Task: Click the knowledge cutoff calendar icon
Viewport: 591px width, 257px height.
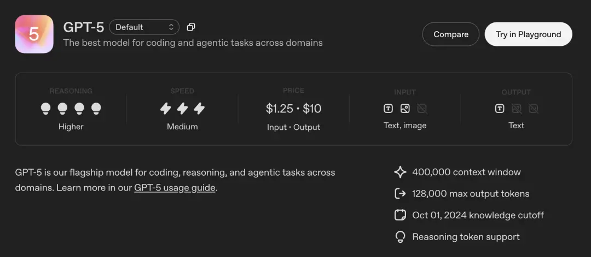Action: coord(400,216)
